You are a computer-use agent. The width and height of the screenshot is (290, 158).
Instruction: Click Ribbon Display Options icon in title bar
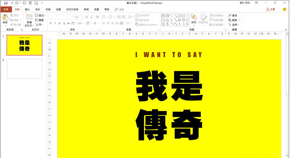[257, 3]
